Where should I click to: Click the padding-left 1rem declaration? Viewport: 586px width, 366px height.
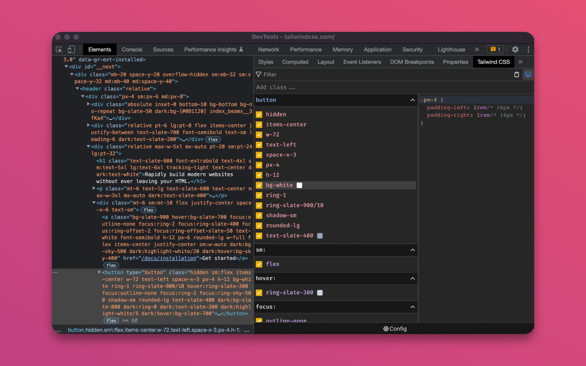point(475,108)
